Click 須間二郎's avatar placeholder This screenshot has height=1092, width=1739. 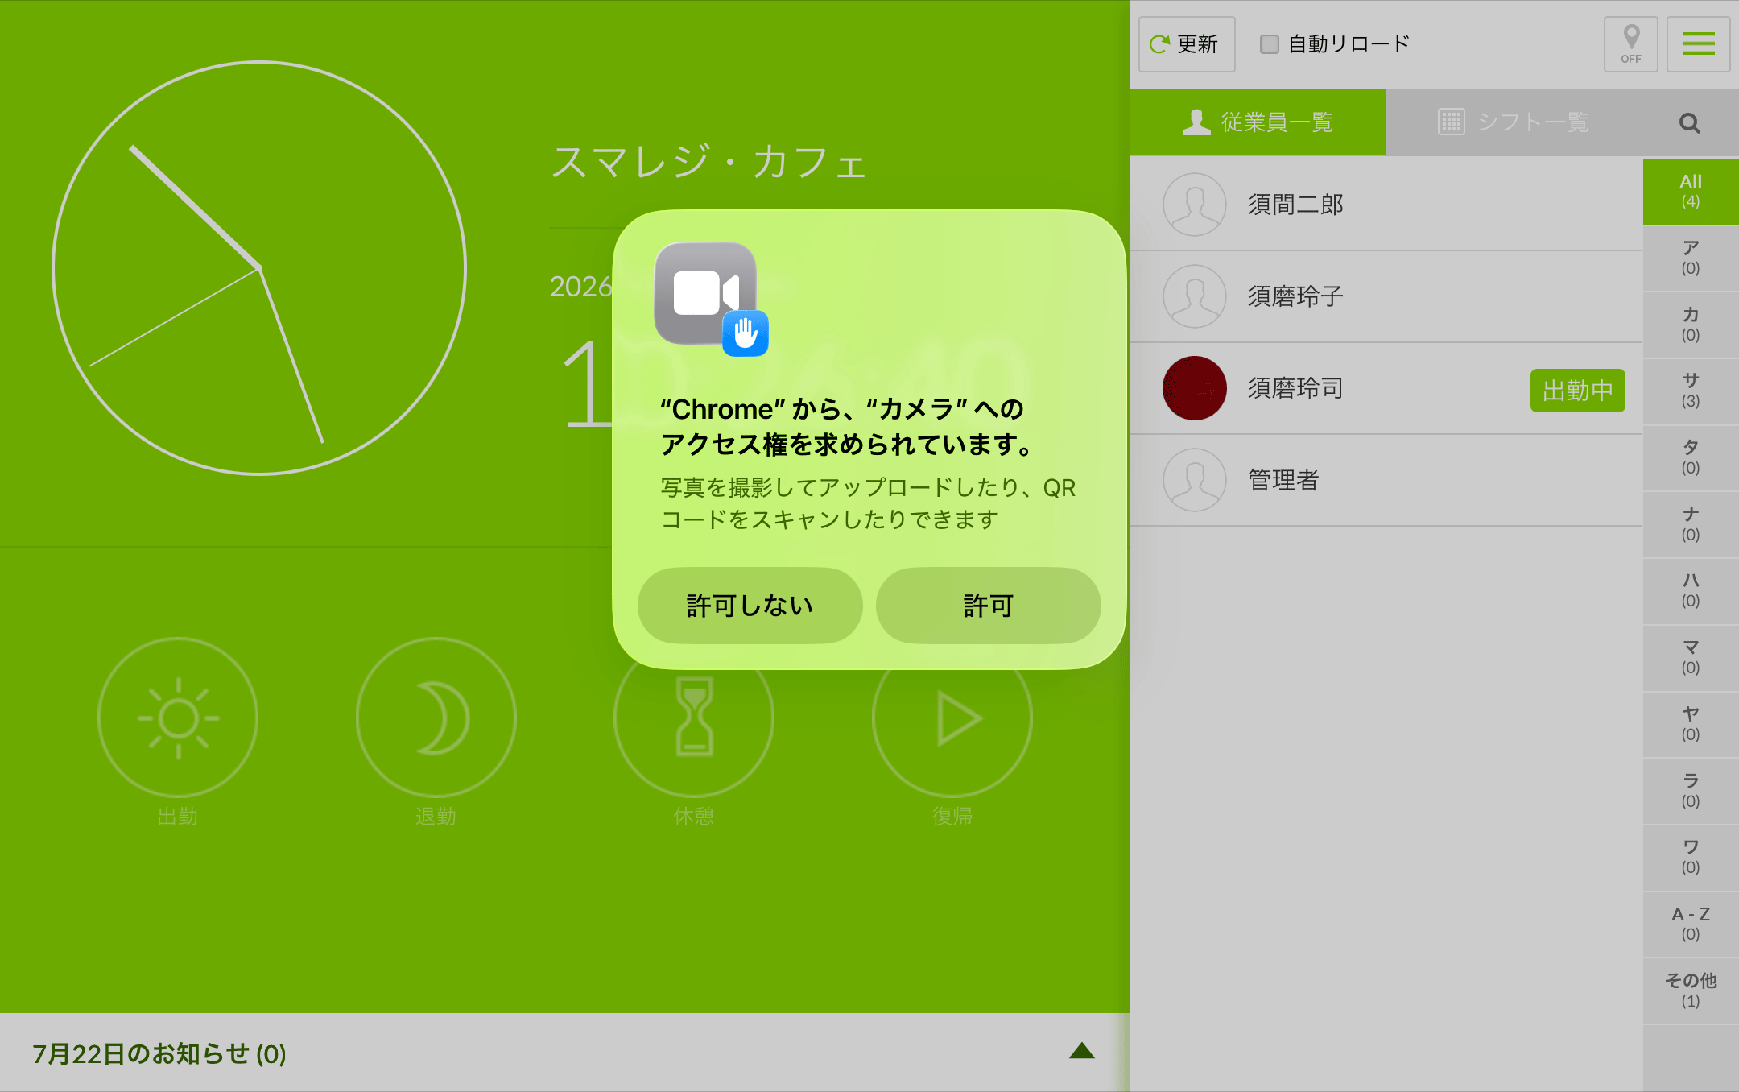tap(1195, 205)
